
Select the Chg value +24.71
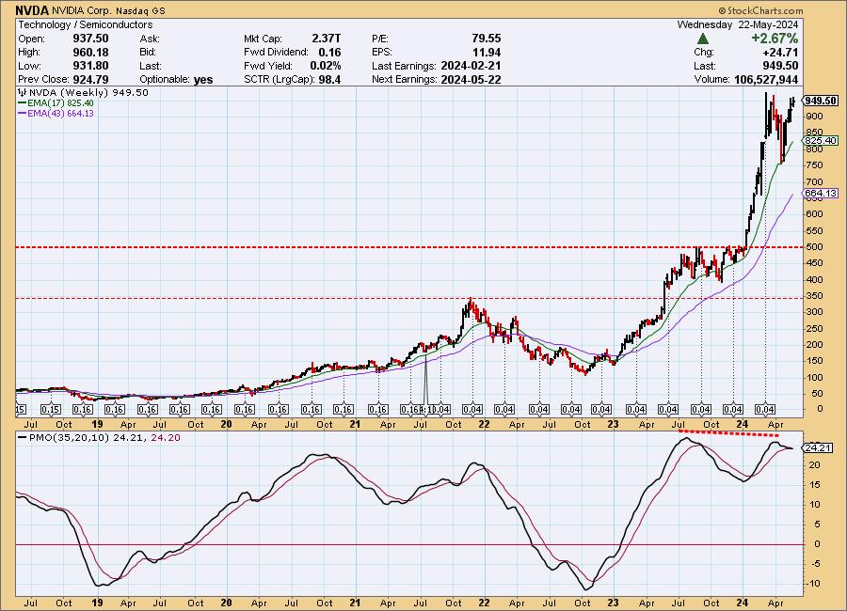tap(780, 53)
